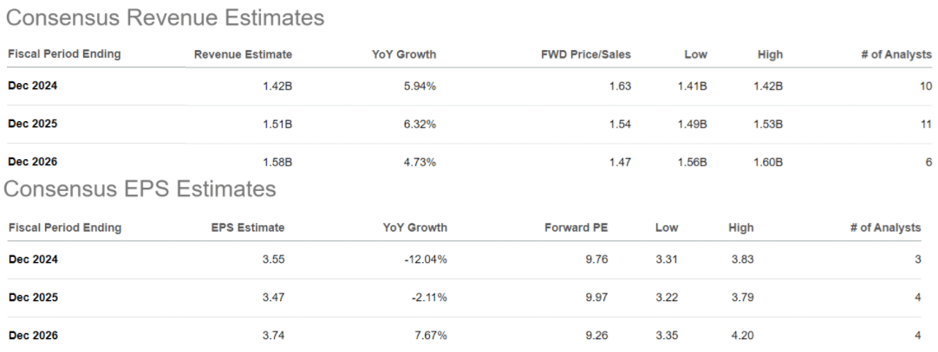Click the Consensus Revenue Estimates heading
The image size is (938, 352).
[165, 17]
